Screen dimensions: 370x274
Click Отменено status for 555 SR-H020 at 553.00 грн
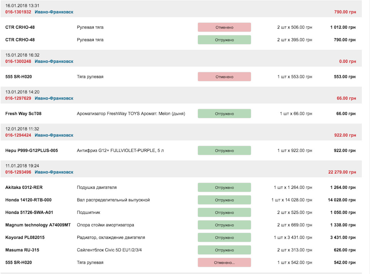coord(224,77)
